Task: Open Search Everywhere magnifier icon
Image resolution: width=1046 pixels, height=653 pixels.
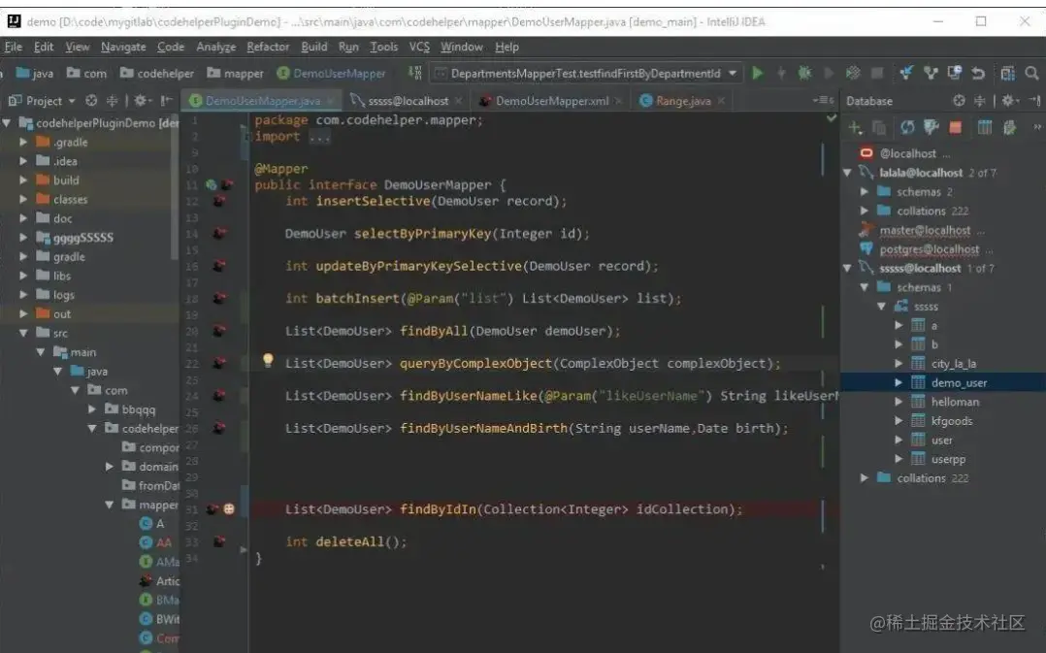Action: tap(1031, 73)
